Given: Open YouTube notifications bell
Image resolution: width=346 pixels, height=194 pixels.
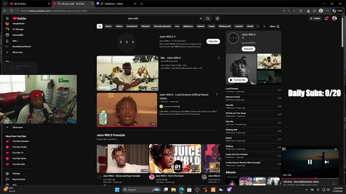Looking at the screenshot, I should [326, 18].
